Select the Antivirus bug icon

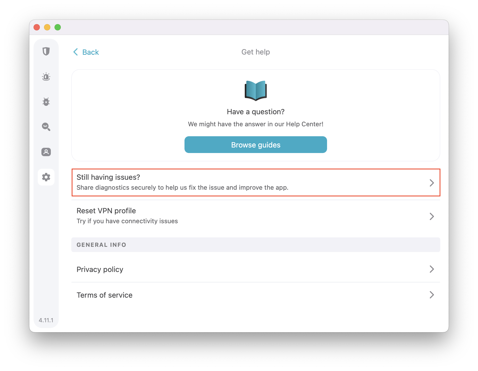(46, 102)
